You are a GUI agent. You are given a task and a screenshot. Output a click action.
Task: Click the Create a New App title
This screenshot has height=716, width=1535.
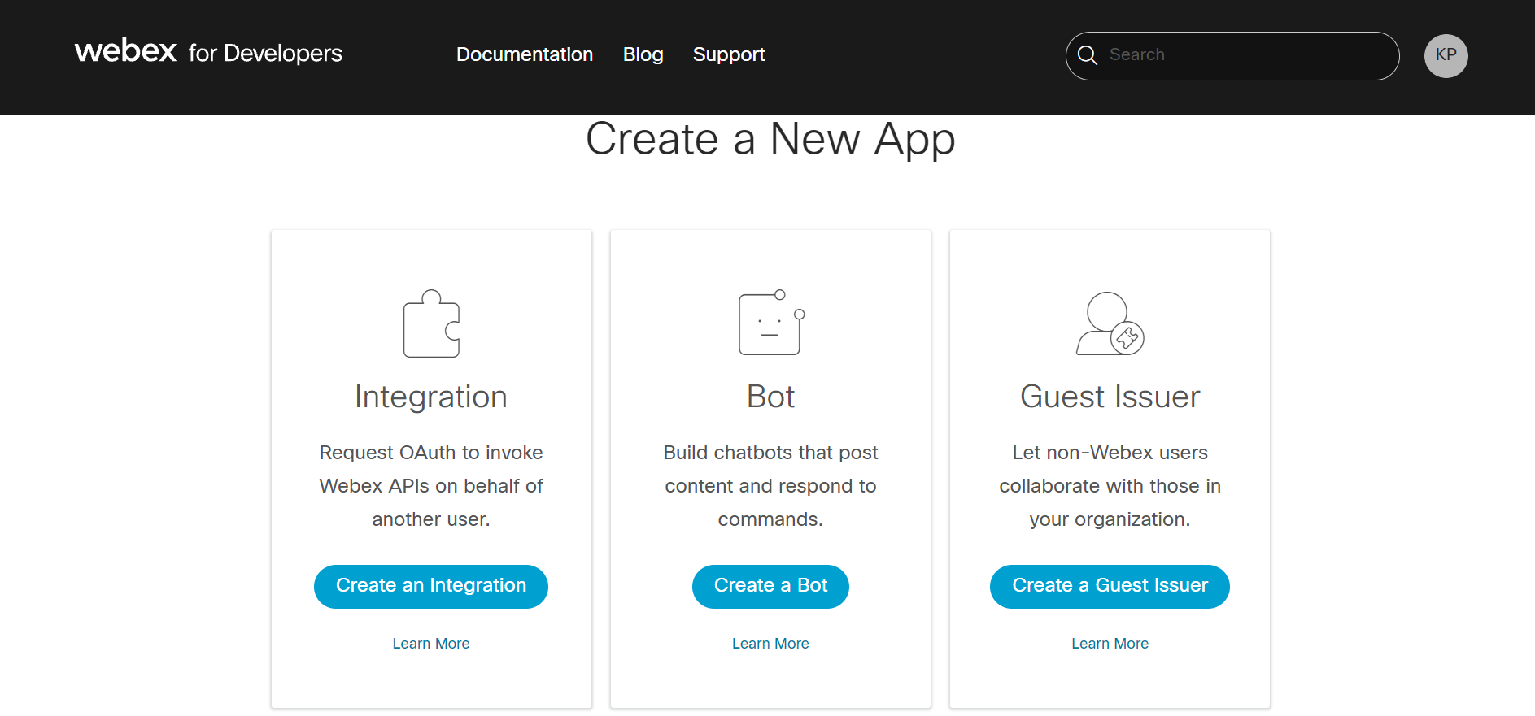point(770,139)
